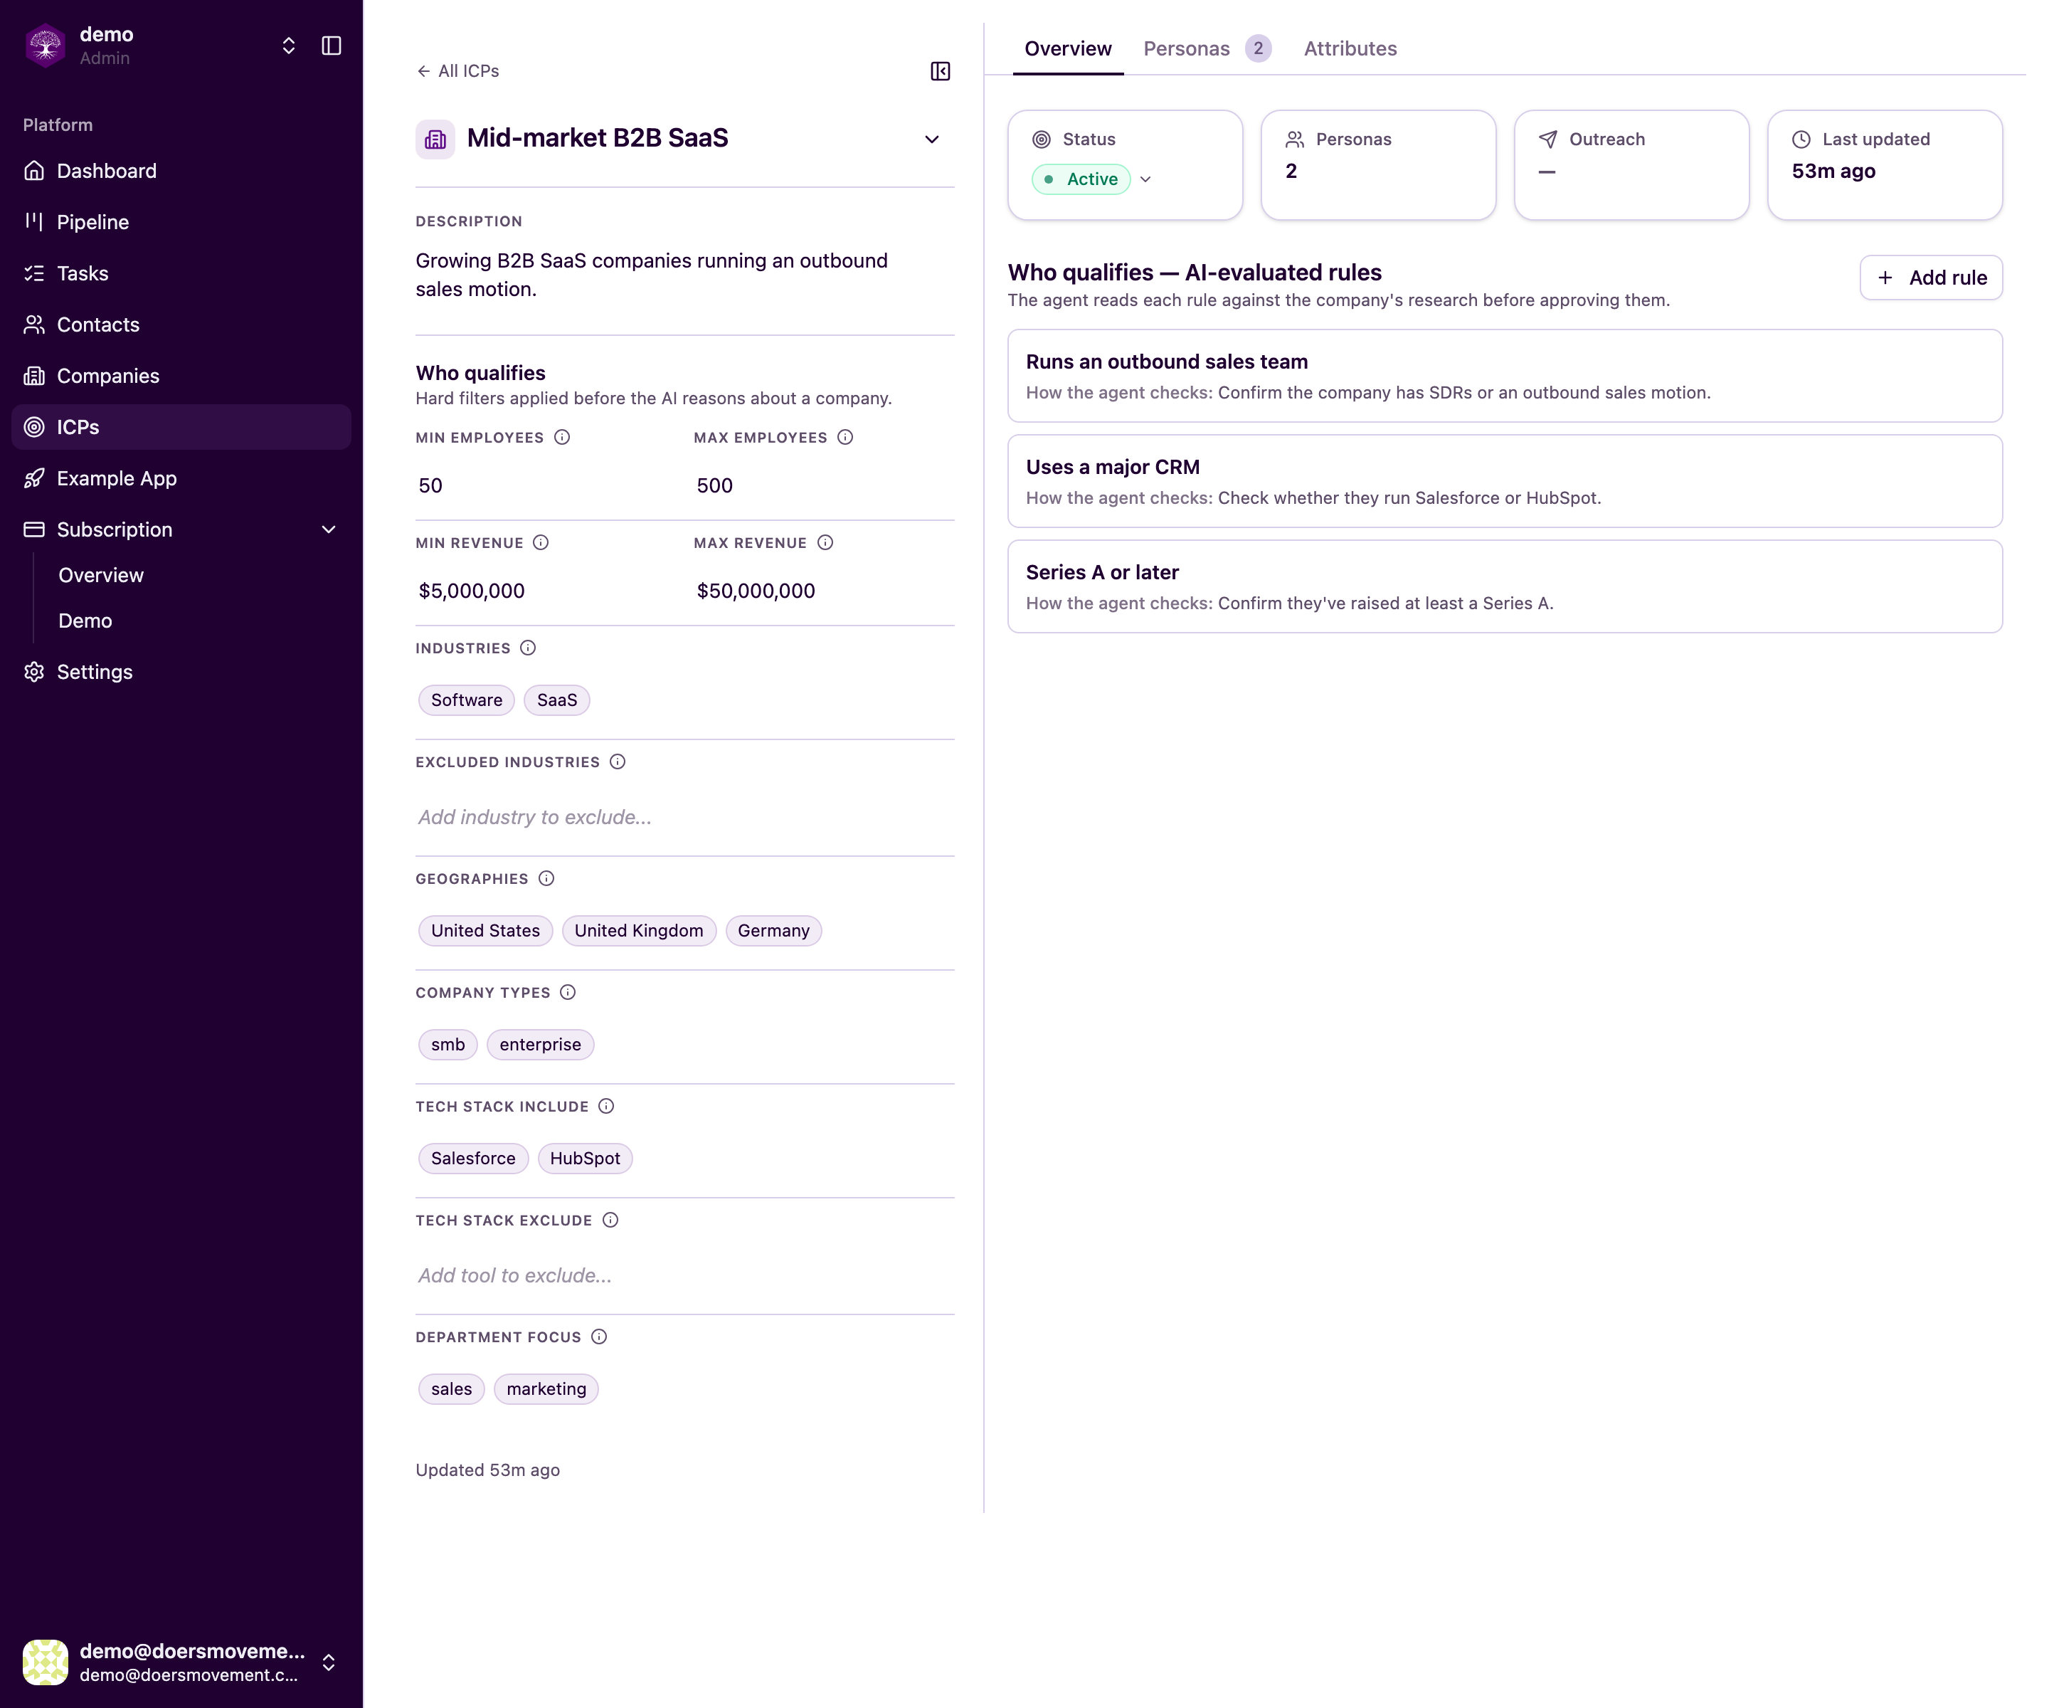The height and width of the screenshot is (1708, 2049).
Task: Show info for Geographies
Action: click(546, 878)
